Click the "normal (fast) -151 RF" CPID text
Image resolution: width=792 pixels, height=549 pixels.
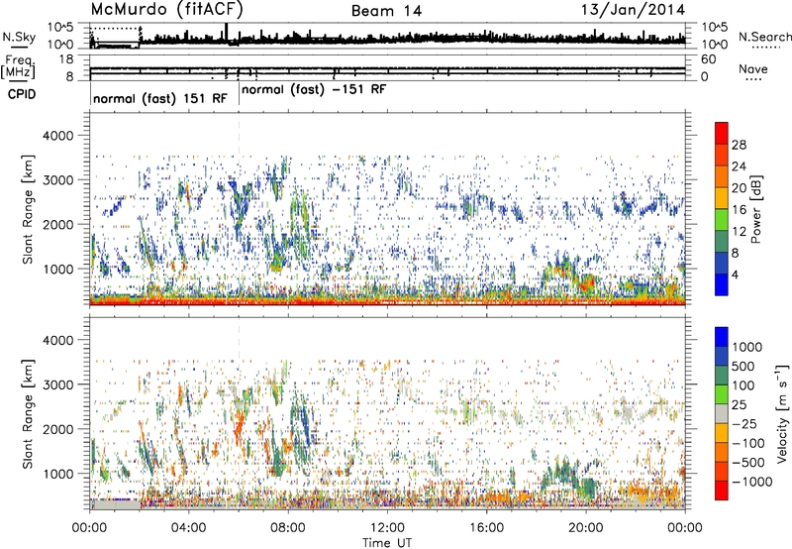pos(314,90)
